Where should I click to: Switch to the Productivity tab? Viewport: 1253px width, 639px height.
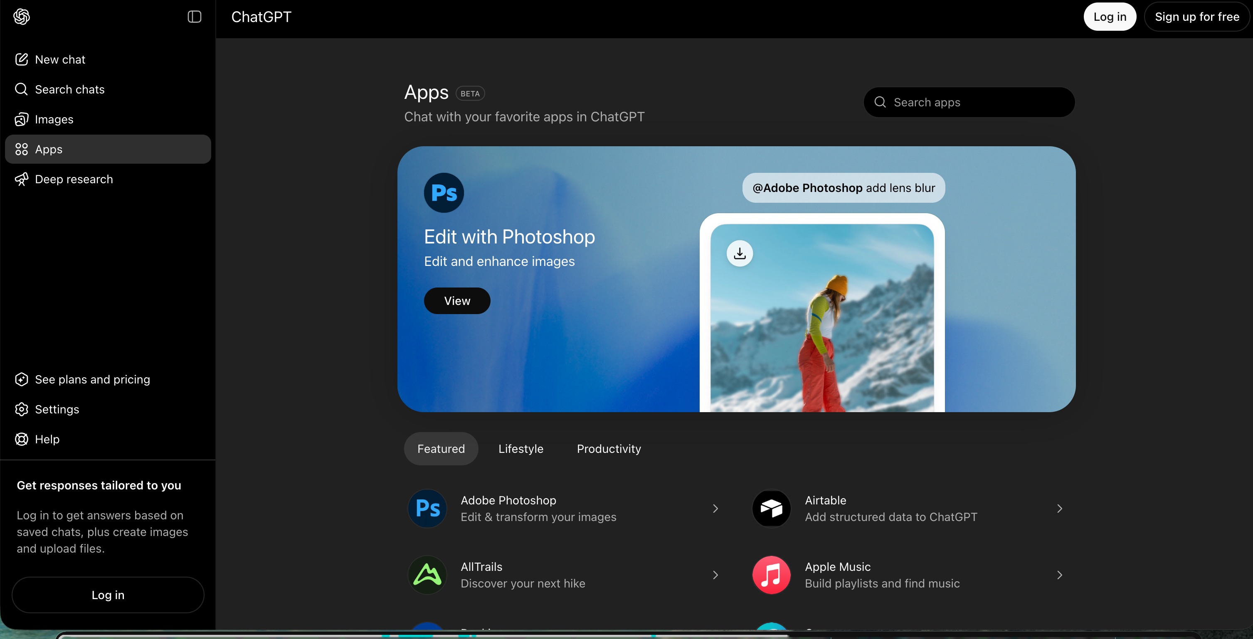[609, 448]
